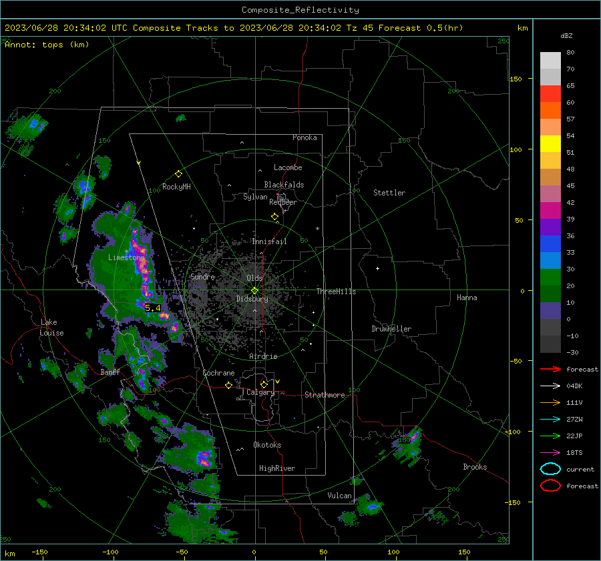Viewport: 601px width, 561px height.
Task: Click the '04DK' legend text
Action: tap(574, 386)
